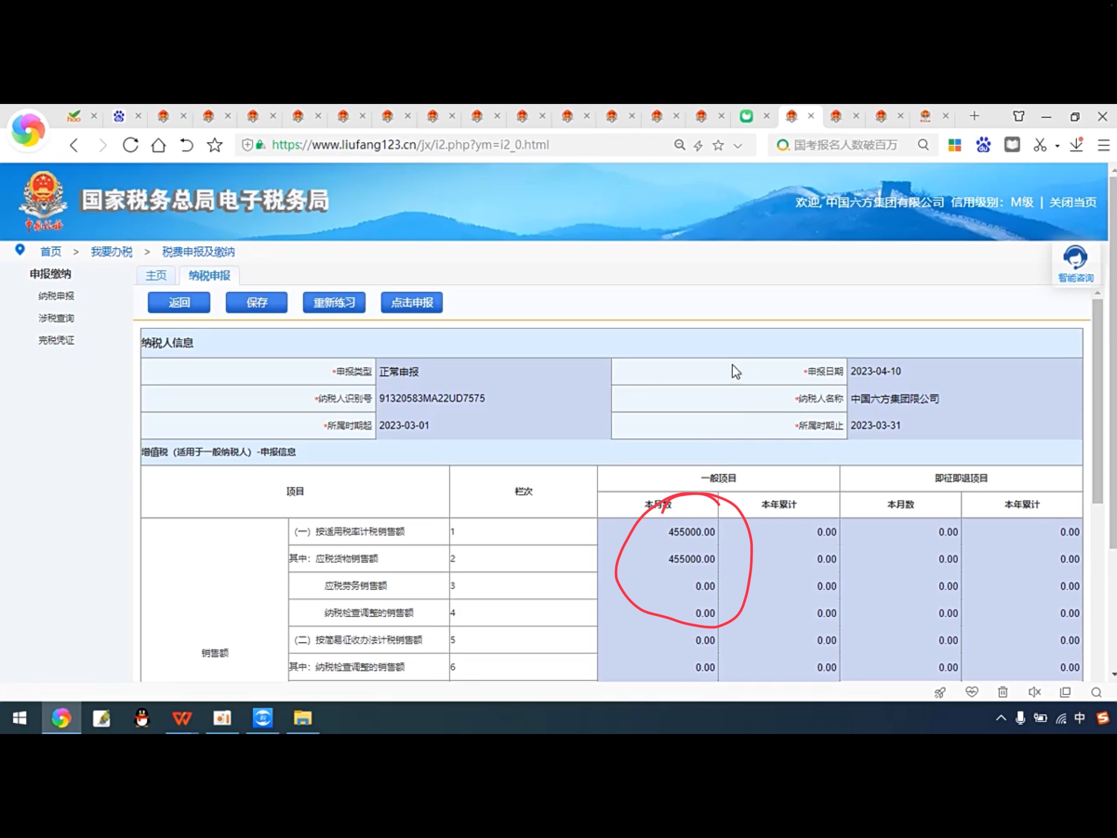Open the scissors screenshot tool
Viewport: 1117px width, 838px height.
[1039, 145]
